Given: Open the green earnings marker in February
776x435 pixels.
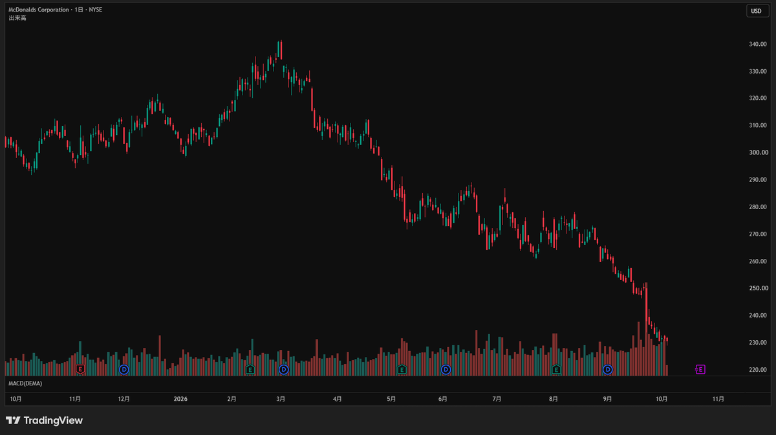Looking at the screenshot, I should click(x=250, y=369).
